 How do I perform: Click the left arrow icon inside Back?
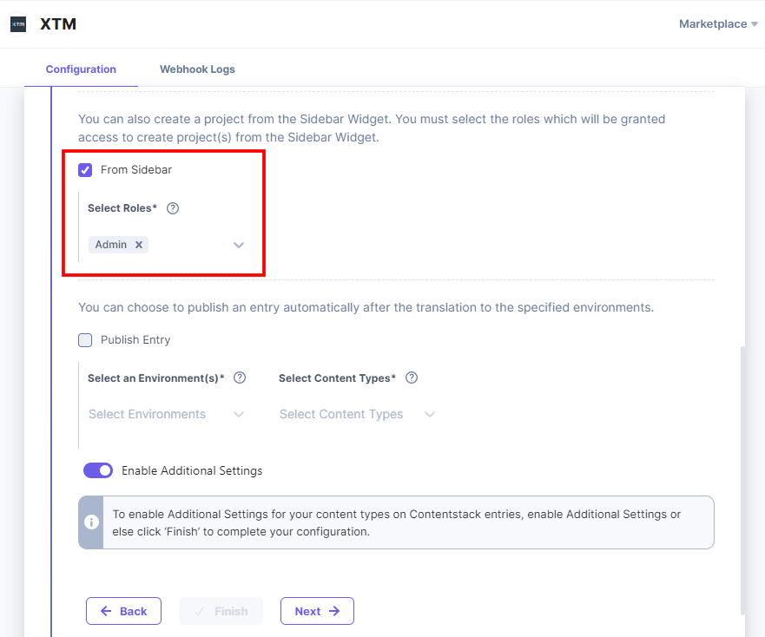pos(107,611)
